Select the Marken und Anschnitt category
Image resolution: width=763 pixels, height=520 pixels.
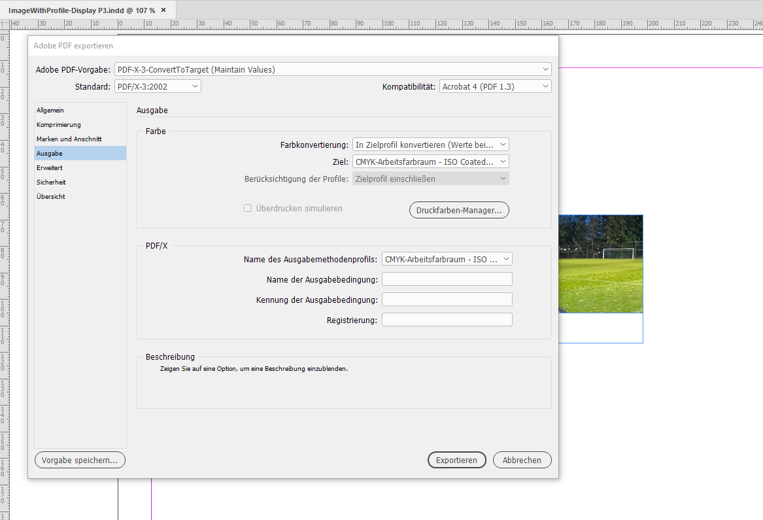pyautogui.click(x=69, y=139)
